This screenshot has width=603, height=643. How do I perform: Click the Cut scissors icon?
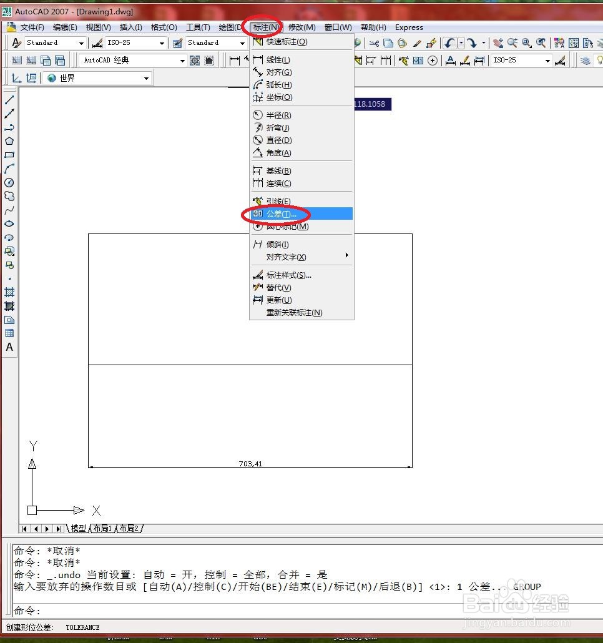pyautogui.click(x=374, y=42)
